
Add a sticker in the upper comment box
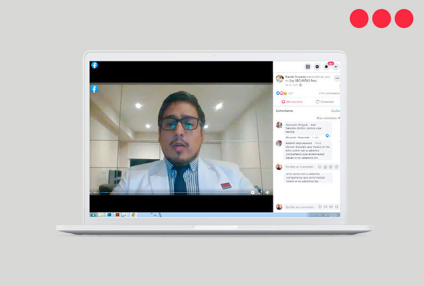(x=337, y=167)
